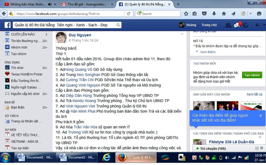Open the Tin tức thường ng... group

(26, 41)
